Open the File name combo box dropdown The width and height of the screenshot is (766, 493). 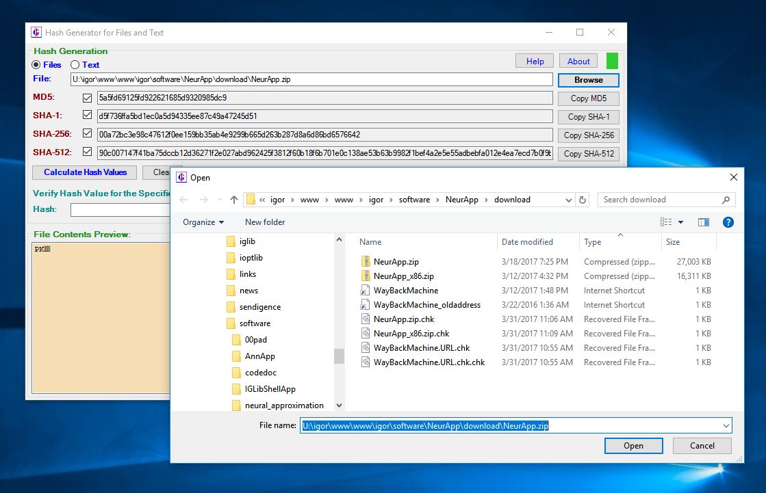(x=726, y=425)
